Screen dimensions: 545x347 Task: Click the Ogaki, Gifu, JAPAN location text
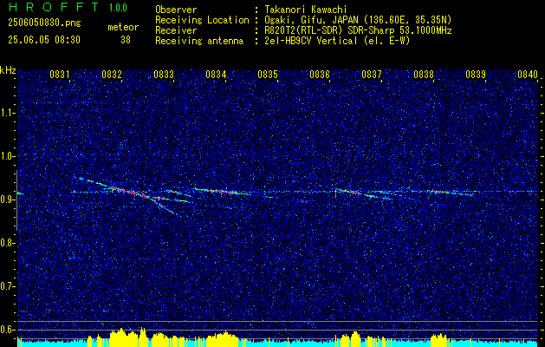pyautogui.click(x=358, y=20)
